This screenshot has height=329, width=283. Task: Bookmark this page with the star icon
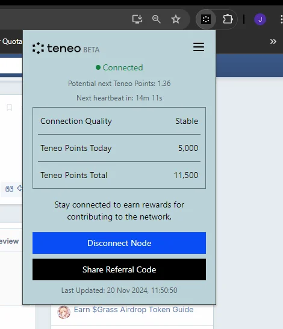coord(176,19)
